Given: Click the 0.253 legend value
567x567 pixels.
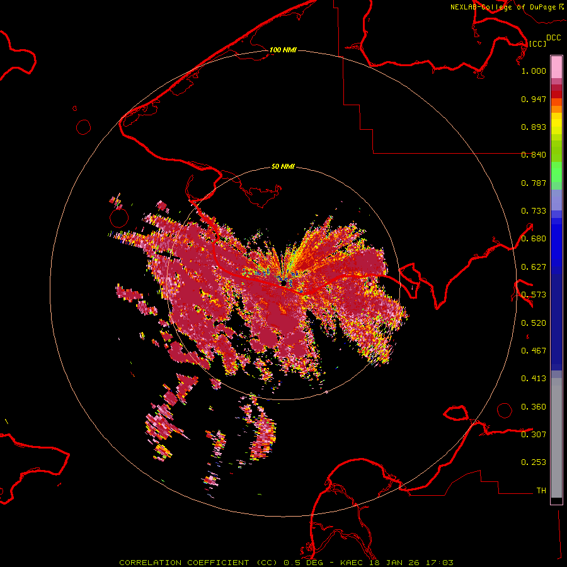Looking at the screenshot, I should point(534,462).
